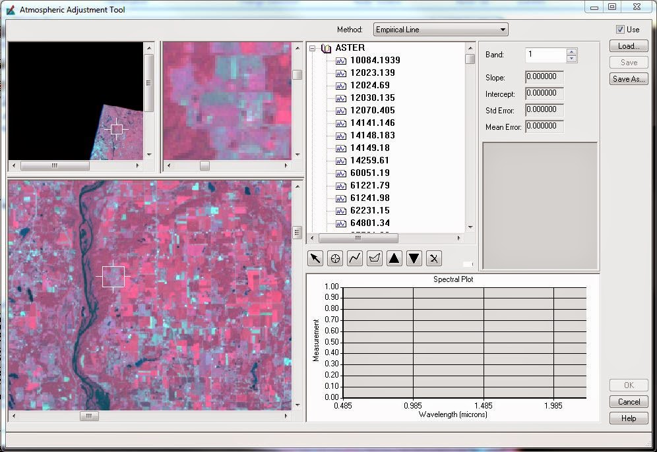Choose the polygon region tool

374,258
